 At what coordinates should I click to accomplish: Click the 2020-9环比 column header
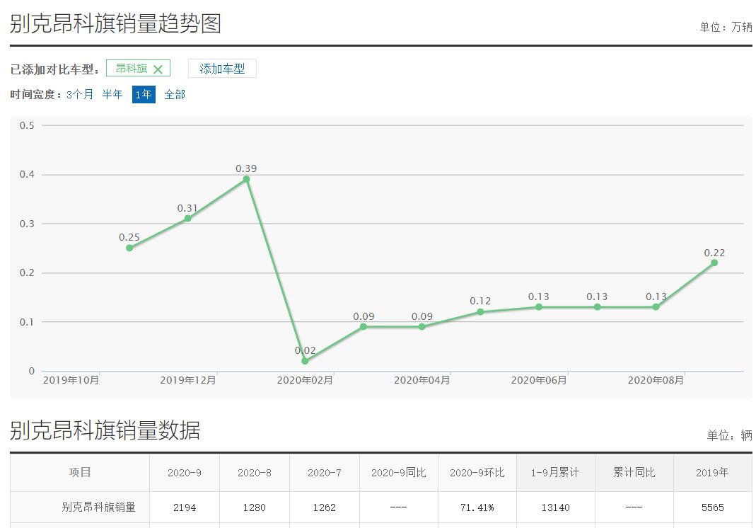click(x=477, y=473)
